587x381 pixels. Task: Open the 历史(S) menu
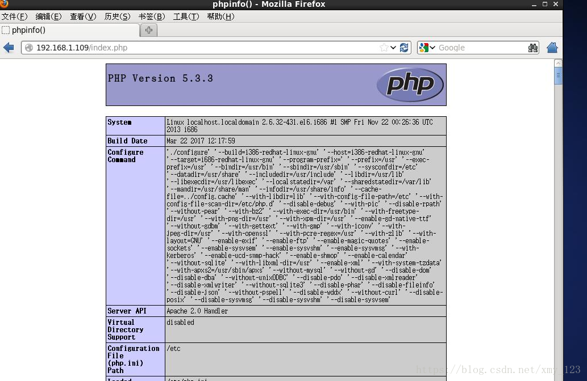(117, 16)
